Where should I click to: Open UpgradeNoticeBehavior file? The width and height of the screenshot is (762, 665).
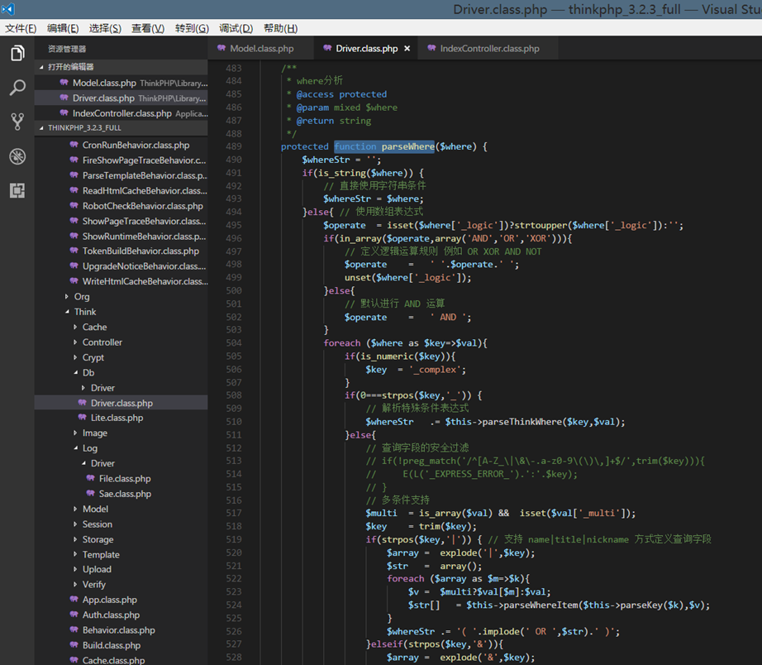click(121, 266)
